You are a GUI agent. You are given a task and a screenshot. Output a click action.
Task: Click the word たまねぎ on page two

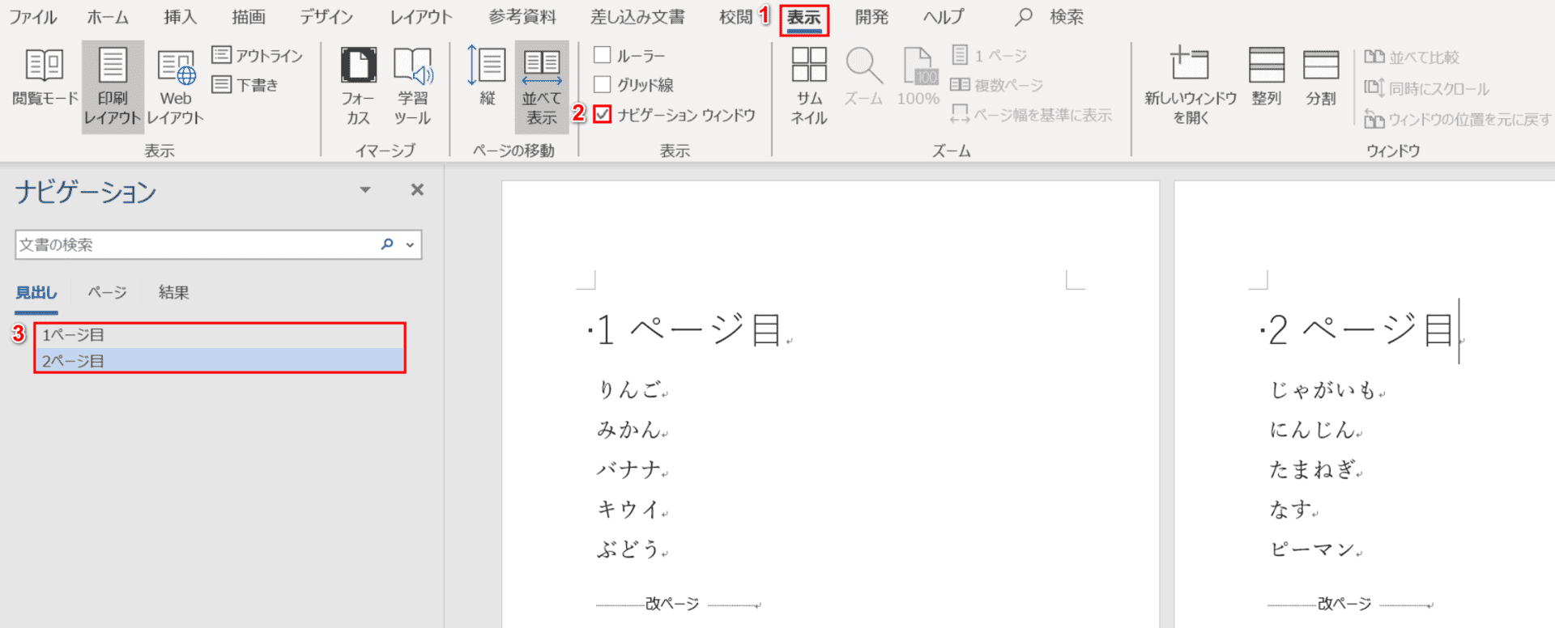coord(1312,469)
